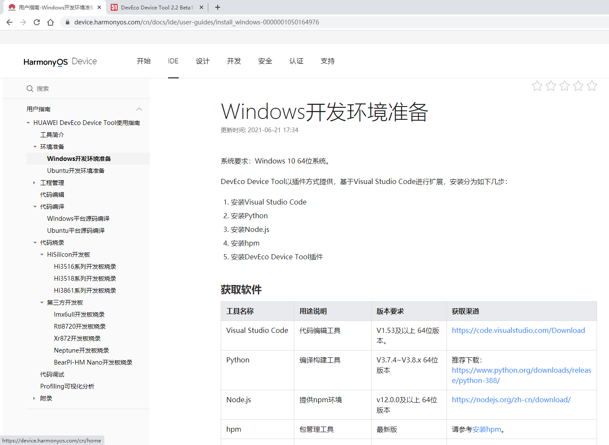The image size is (609, 445).
Task: Open Windows平台源码编译 sidebar entry
Action: 78,219
